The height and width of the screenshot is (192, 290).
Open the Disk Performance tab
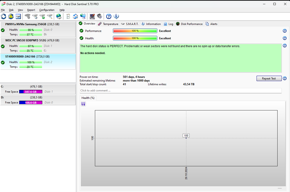click(189, 24)
